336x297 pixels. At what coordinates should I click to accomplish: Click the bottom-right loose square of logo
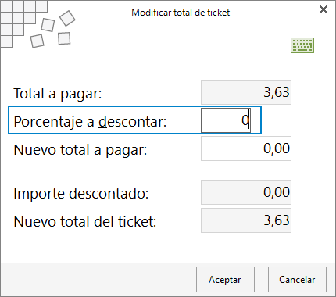[64, 38]
